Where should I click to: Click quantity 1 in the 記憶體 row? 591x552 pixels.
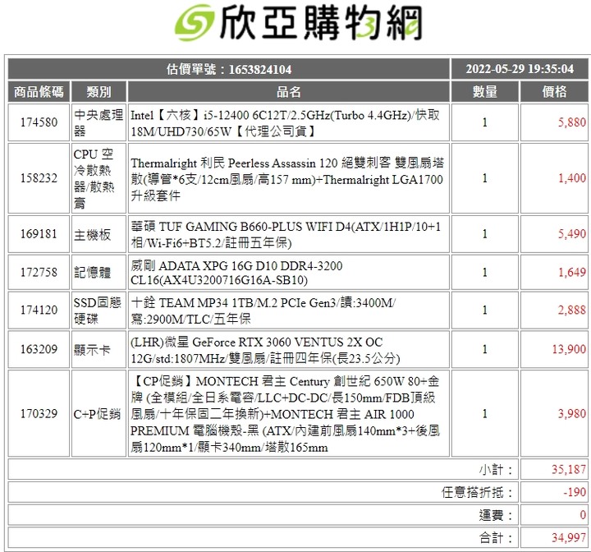click(485, 272)
